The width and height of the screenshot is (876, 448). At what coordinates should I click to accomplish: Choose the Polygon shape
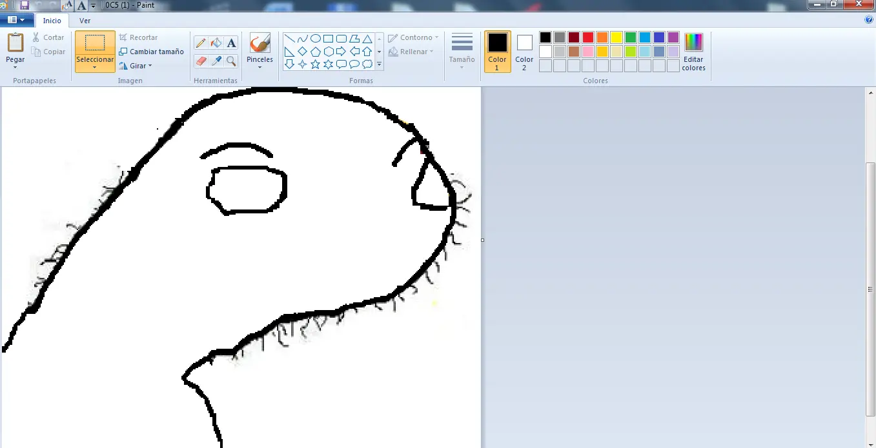tap(354, 39)
